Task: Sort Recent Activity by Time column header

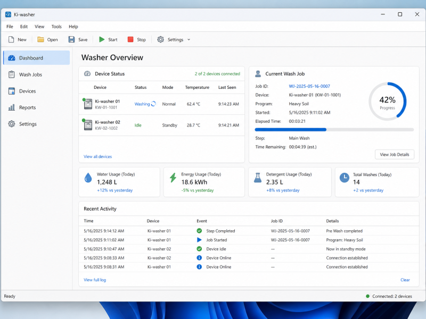Action: pyautogui.click(x=88, y=221)
